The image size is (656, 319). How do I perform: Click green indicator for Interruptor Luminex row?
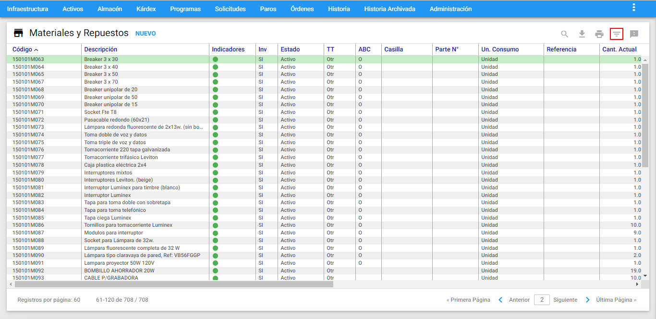pos(215,196)
